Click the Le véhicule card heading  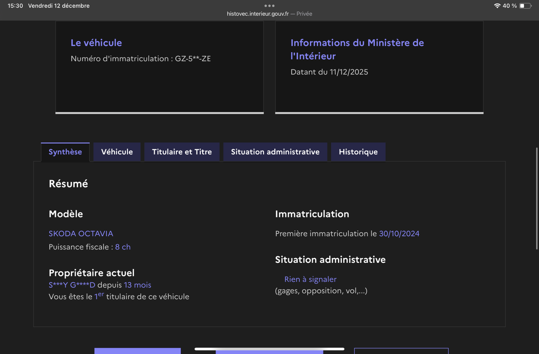96,43
